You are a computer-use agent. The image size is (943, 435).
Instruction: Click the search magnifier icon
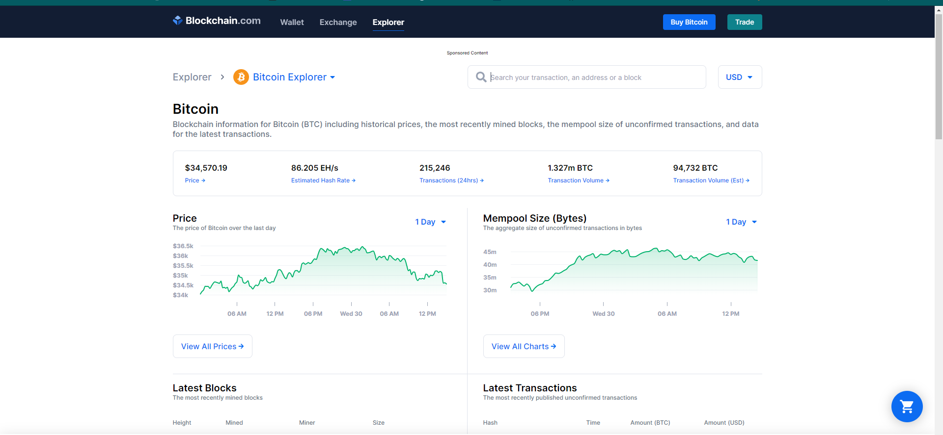pos(481,77)
